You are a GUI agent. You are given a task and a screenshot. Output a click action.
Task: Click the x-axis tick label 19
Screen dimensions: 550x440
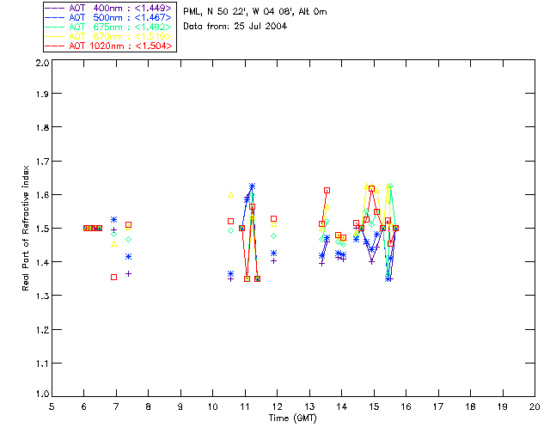point(503,406)
